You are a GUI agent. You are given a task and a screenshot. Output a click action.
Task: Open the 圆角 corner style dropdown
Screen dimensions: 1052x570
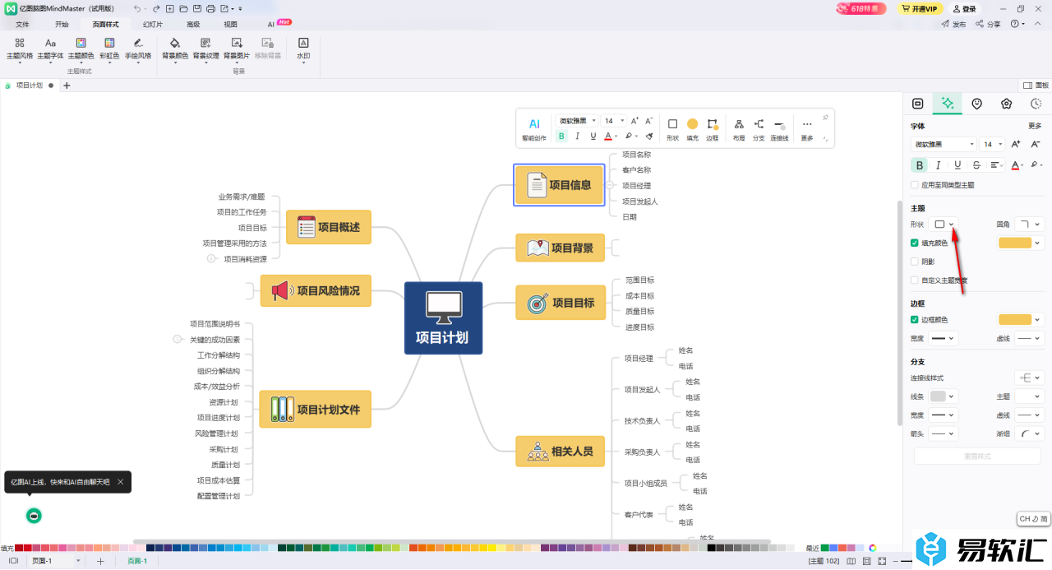pos(1029,224)
